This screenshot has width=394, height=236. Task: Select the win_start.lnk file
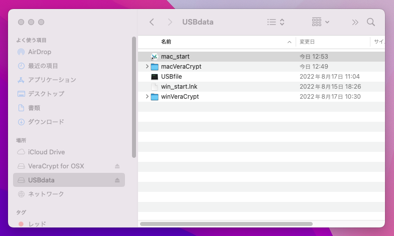point(179,87)
